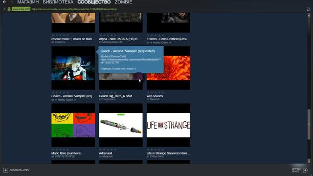Open Friends and Chat plus icon
The image size is (313, 176).
305,170
